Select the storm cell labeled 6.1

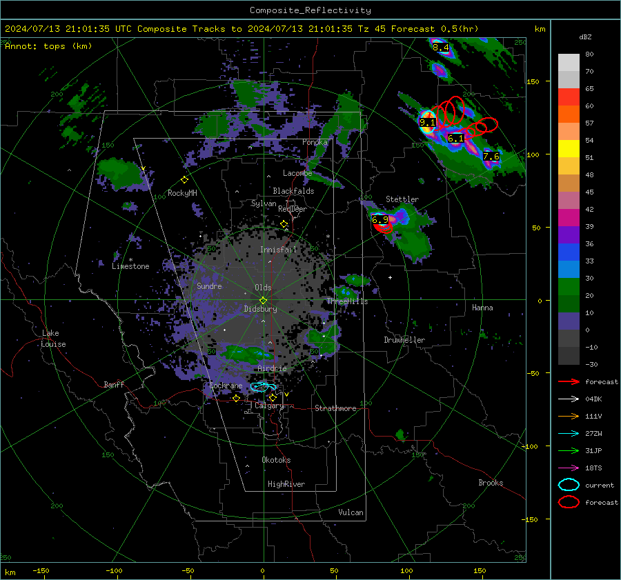coord(455,138)
